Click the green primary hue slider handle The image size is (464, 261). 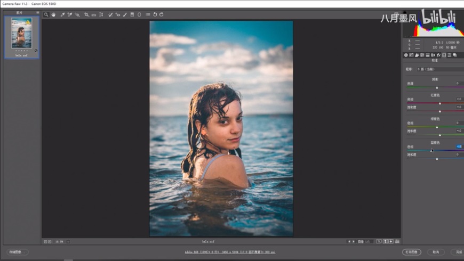[437, 127]
